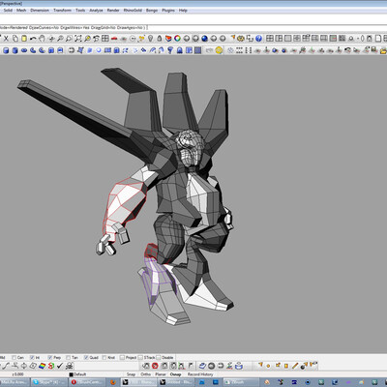Open the Render menu
The height and width of the screenshot is (387, 387).
[113, 11]
